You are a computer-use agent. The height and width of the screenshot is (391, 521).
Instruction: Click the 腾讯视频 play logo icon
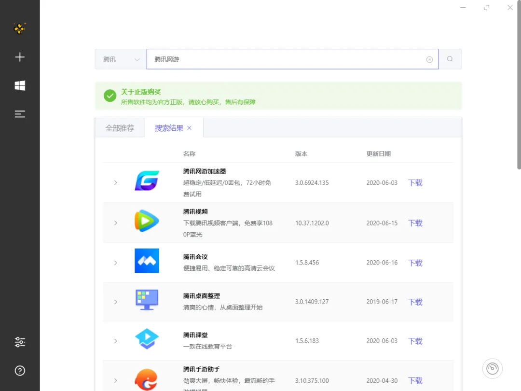[x=147, y=221]
